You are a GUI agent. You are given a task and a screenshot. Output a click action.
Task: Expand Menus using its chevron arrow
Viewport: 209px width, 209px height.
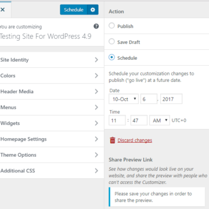pyautogui.click(x=96, y=107)
